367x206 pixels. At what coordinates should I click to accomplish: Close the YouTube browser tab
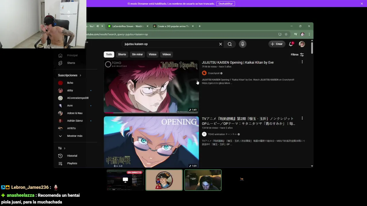[102, 26]
